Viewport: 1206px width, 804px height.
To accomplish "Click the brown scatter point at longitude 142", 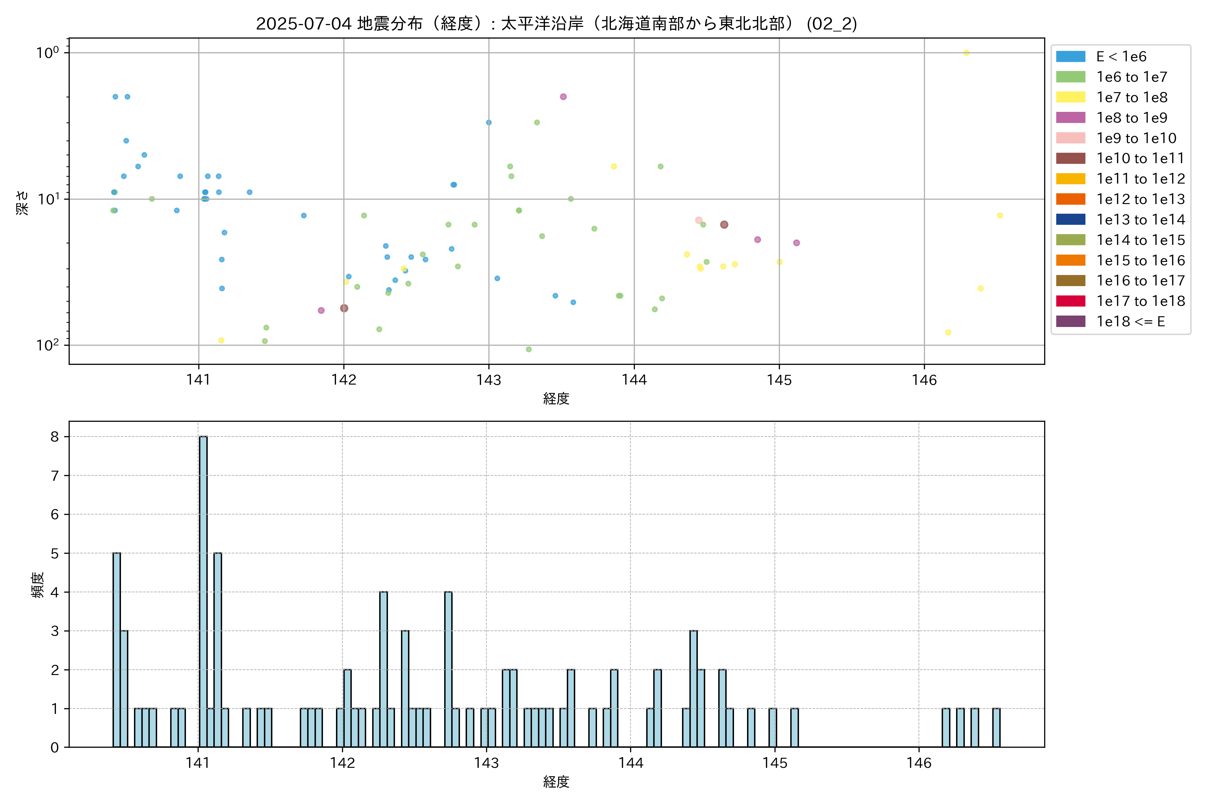I will tap(344, 308).
